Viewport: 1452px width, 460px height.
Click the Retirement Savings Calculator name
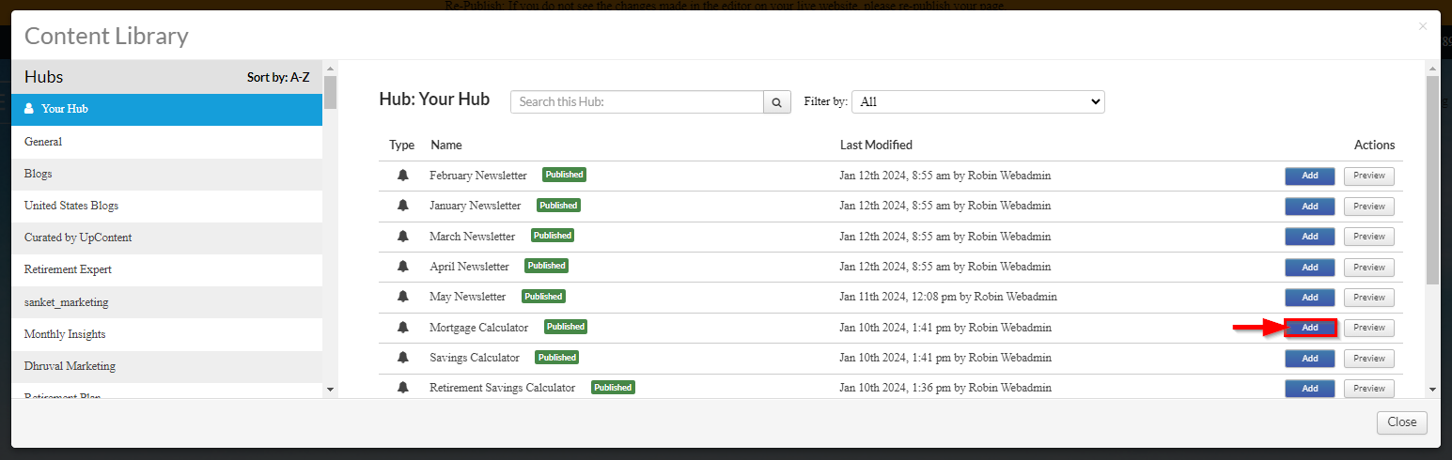(503, 388)
